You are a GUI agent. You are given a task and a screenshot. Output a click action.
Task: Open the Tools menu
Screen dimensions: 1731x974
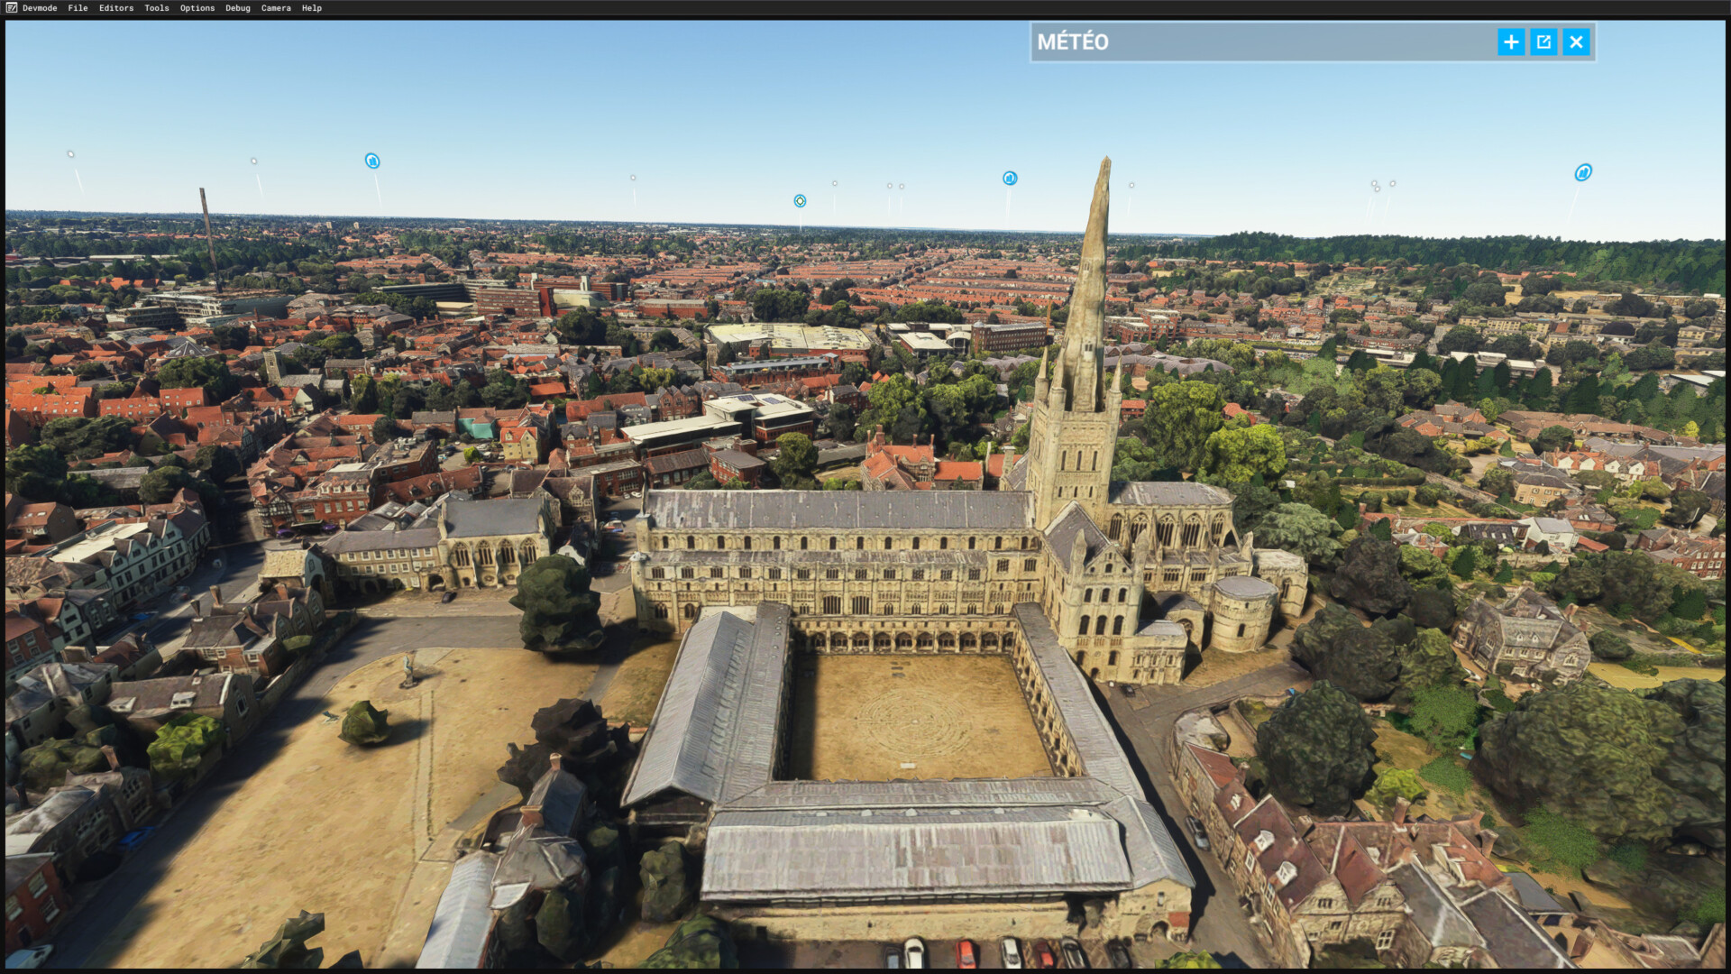click(157, 8)
